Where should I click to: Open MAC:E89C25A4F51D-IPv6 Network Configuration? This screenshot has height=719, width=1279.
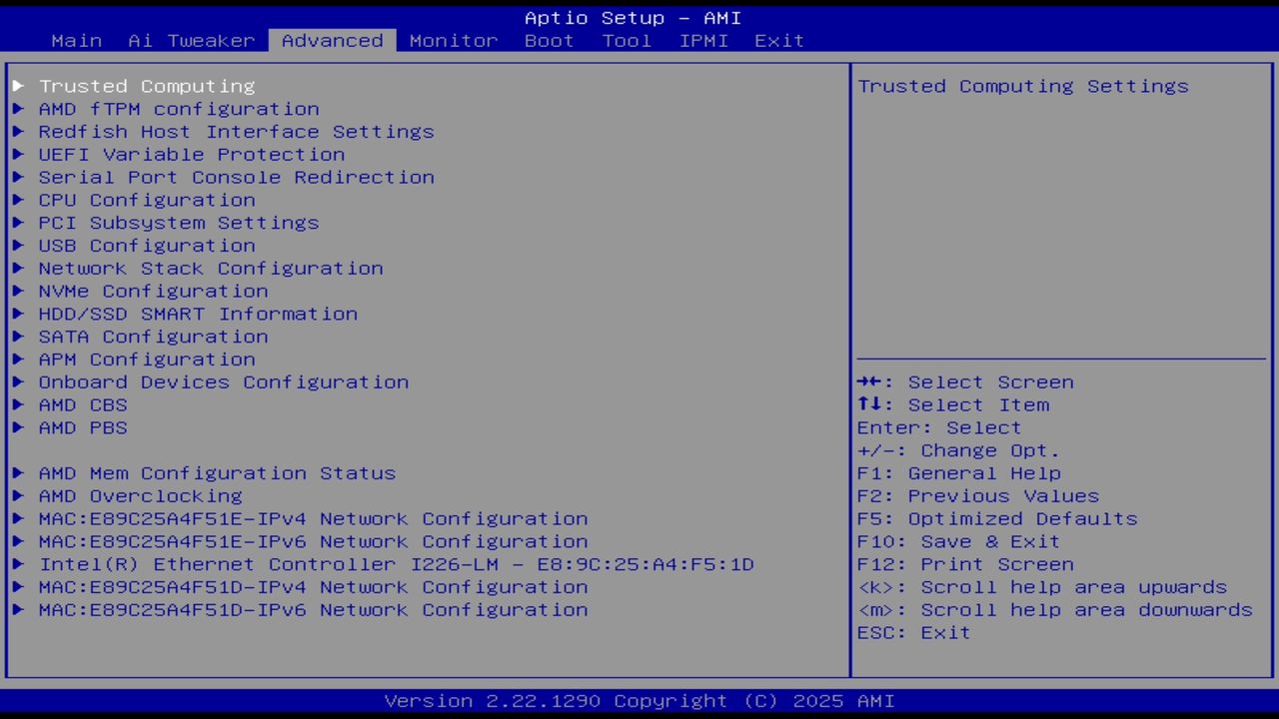[313, 609]
